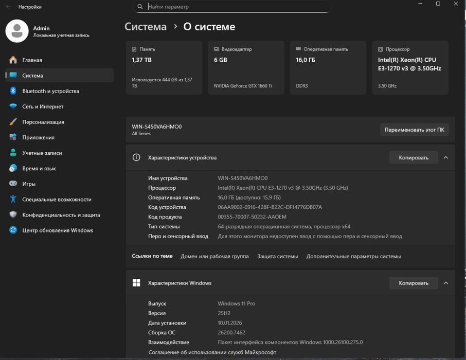
Task: Click the Выпуск value Windows 11 Pro
Action: 236,303
